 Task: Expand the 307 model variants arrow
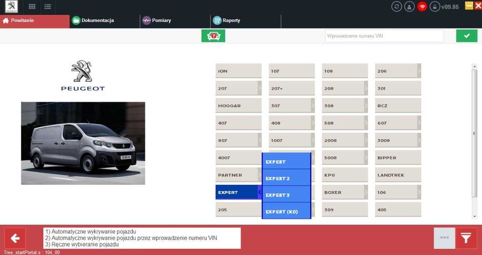[313, 105]
